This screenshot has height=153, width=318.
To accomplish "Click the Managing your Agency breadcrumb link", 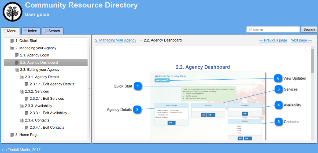I will (116, 40).
